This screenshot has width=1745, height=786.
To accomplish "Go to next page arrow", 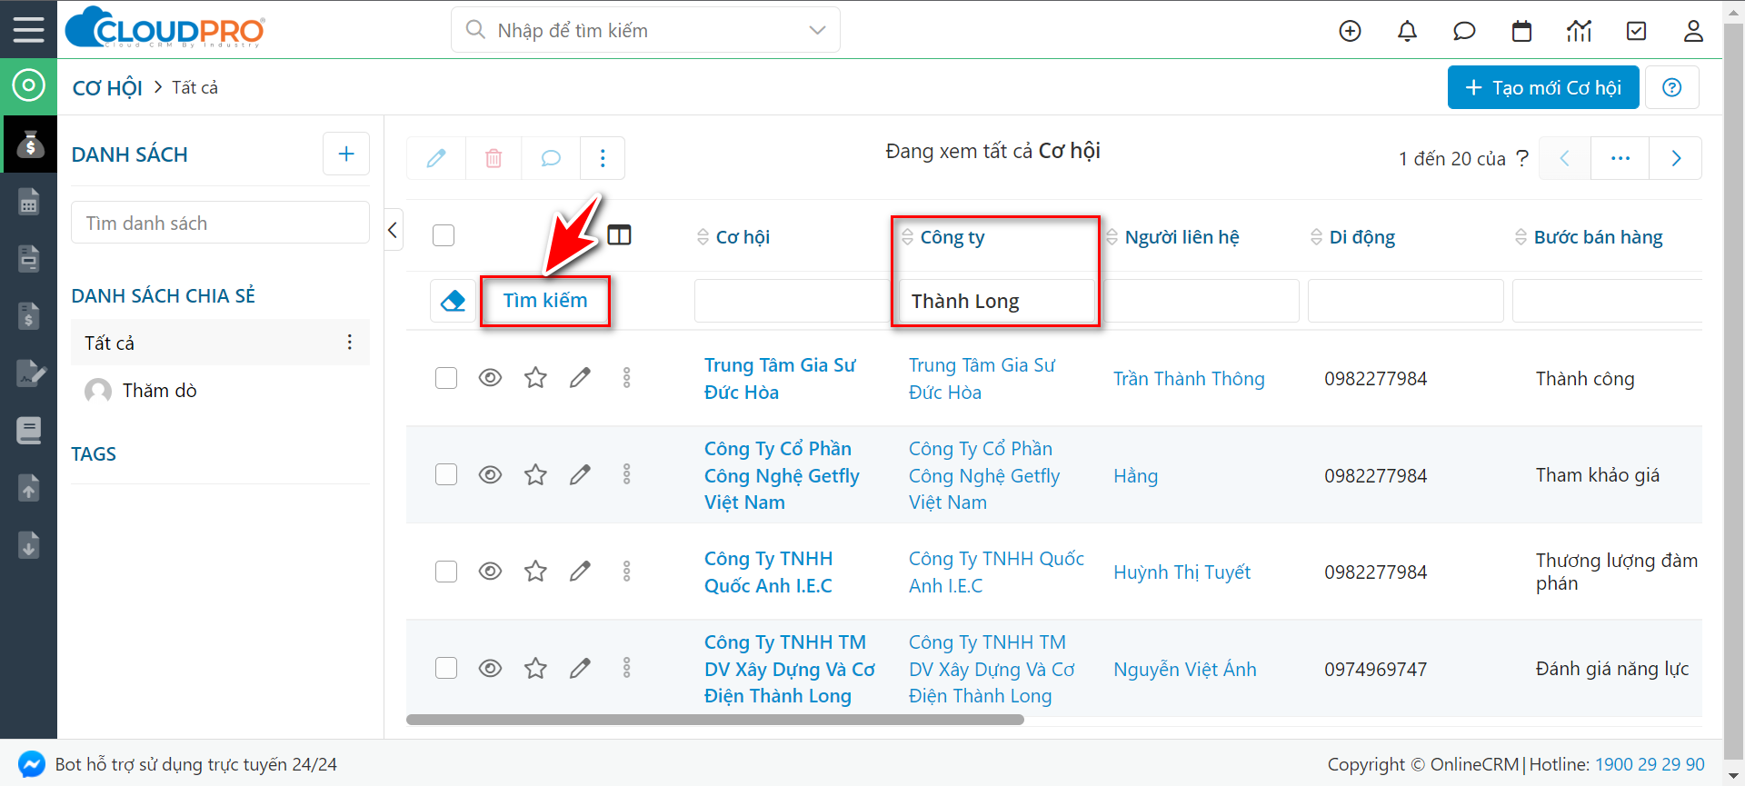I will (x=1676, y=158).
